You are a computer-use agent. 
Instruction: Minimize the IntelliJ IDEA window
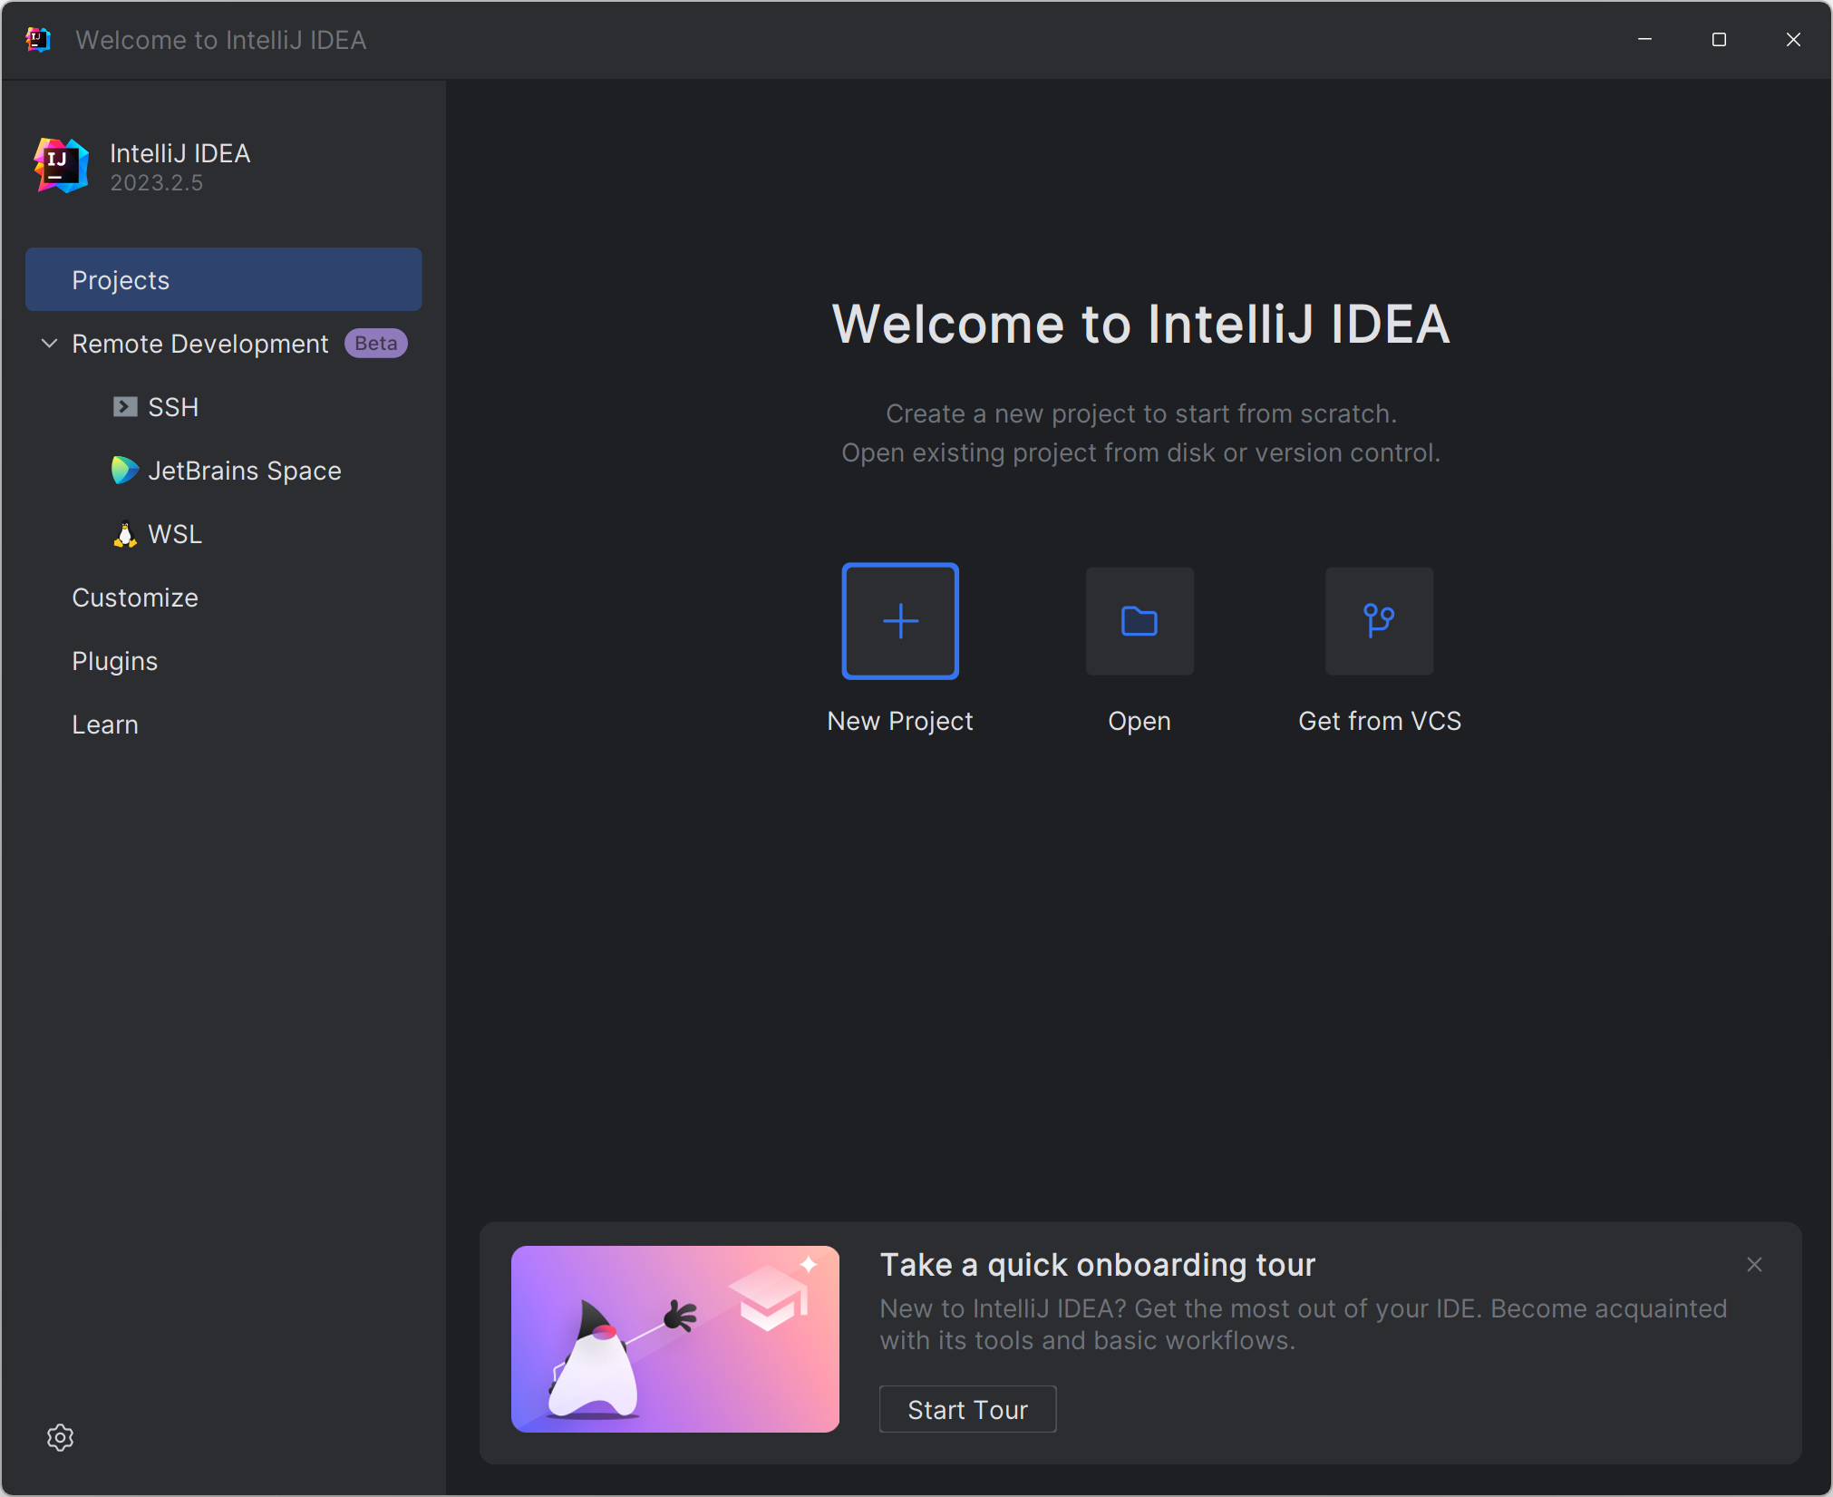pyautogui.click(x=1644, y=40)
